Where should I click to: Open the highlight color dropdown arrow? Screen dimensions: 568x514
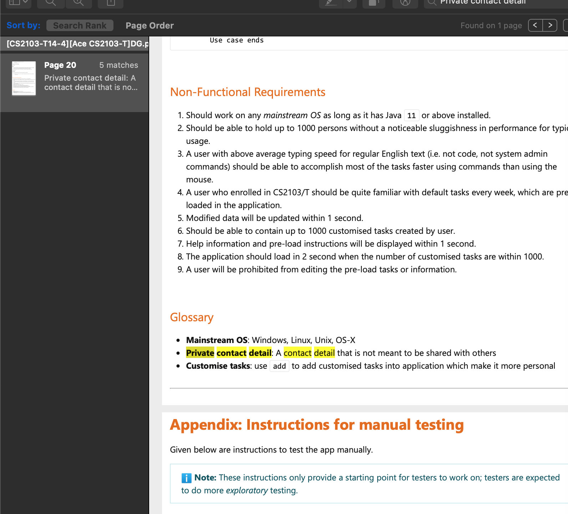(350, 3)
